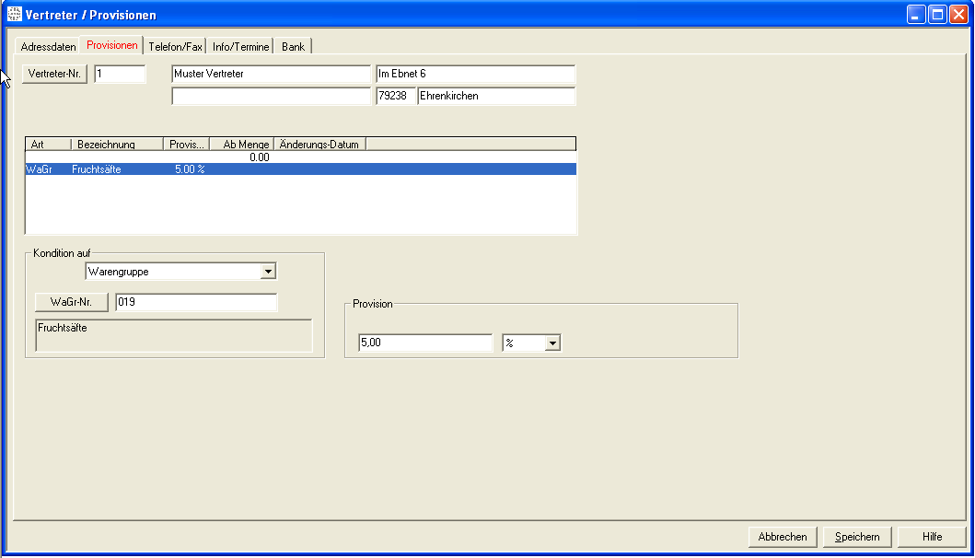Viewport: 975px width, 558px height.
Task: Click the WaGr-Nr. lookup button
Action: tap(72, 302)
